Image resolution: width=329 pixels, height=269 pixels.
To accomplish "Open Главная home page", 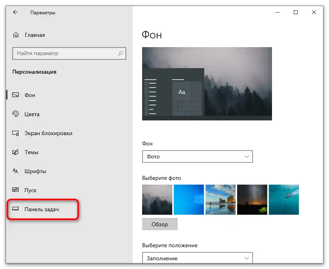I will tap(35, 35).
